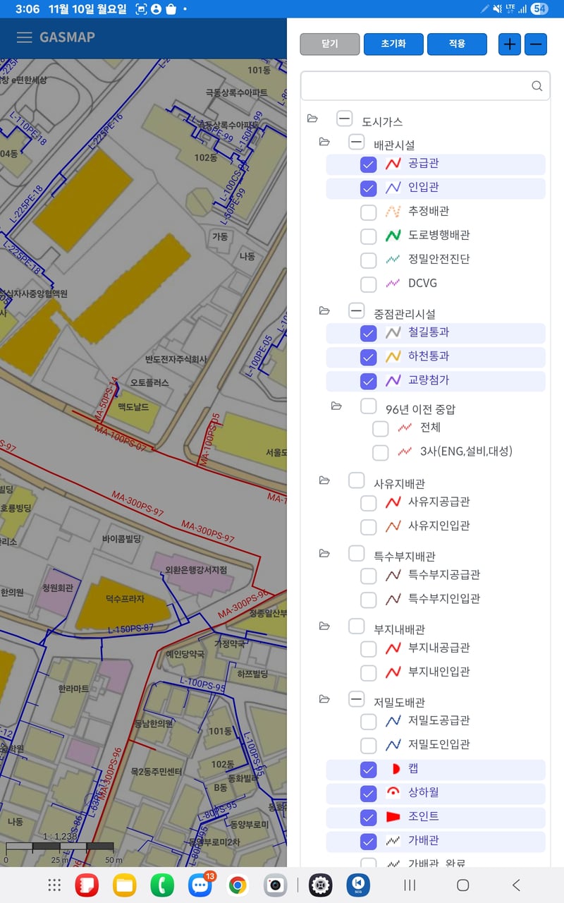Screen dimensions: 564x903
Task: Open the phone dialer app icon
Action: [162, 885]
